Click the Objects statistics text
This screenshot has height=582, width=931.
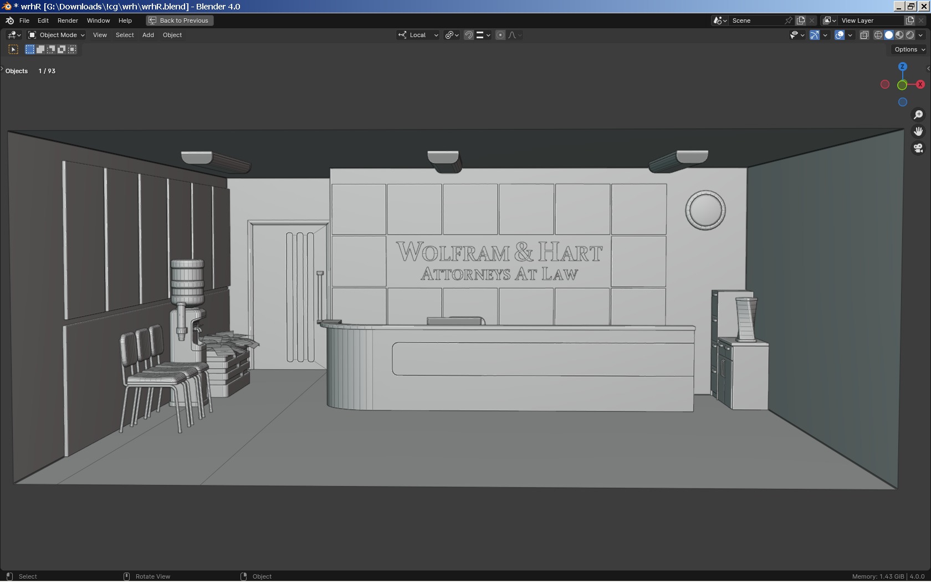(17, 71)
